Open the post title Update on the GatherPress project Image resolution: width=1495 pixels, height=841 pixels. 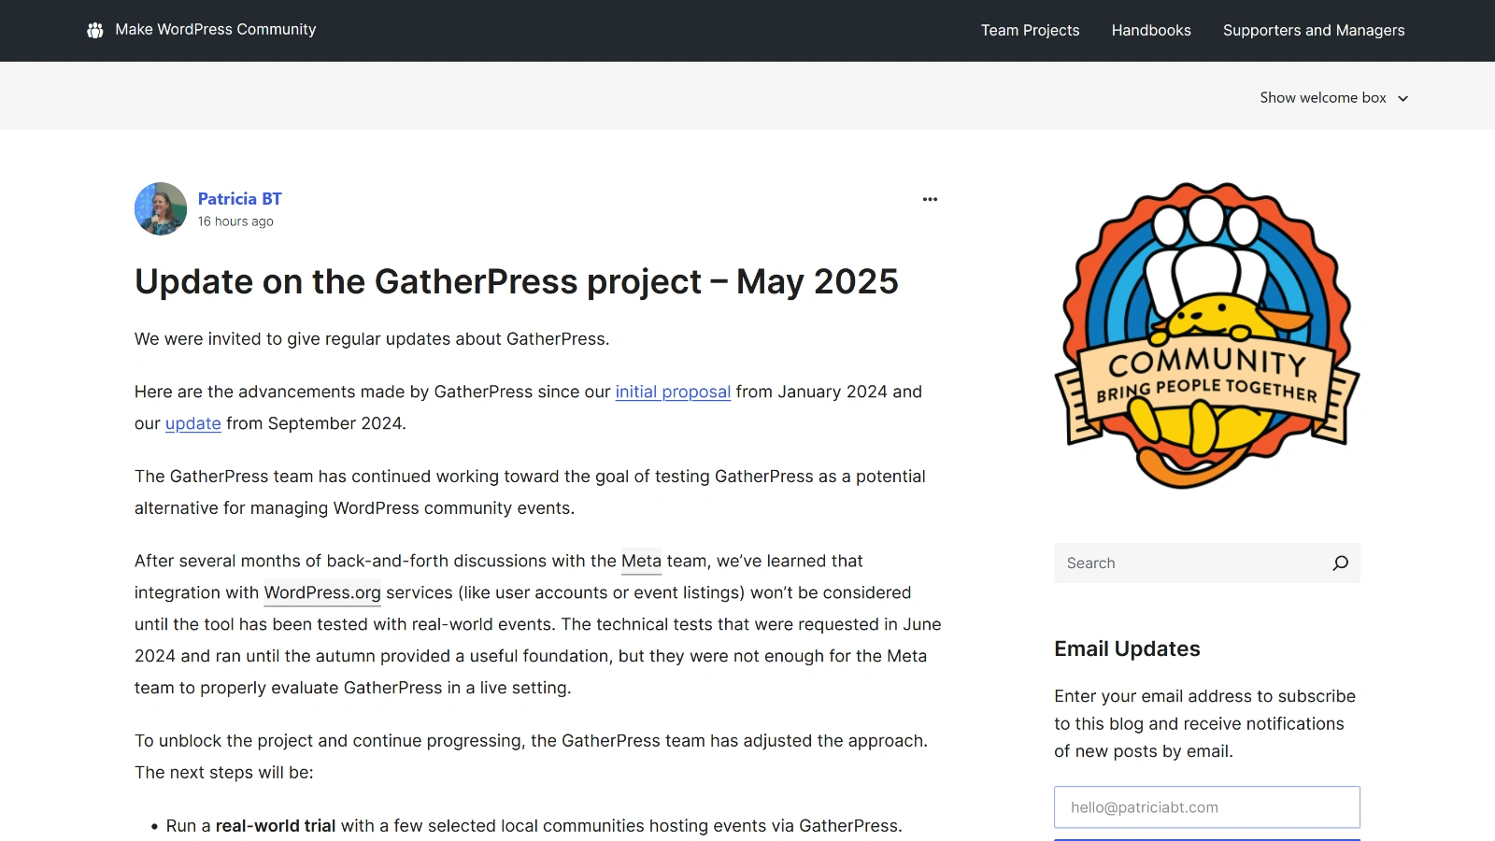[517, 281]
